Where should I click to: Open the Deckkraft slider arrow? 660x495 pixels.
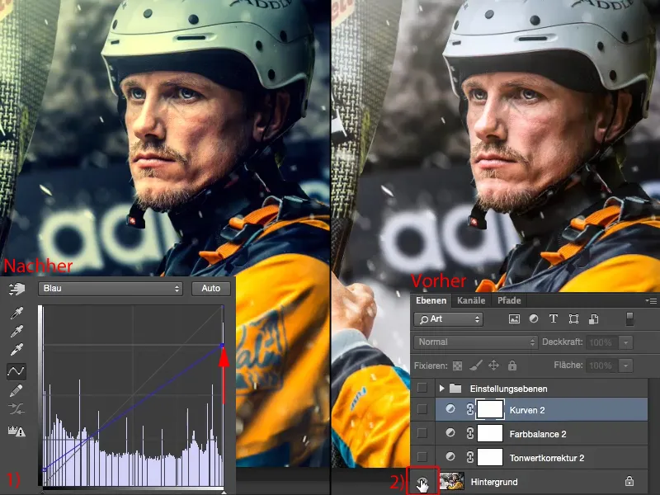coord(626,342)
